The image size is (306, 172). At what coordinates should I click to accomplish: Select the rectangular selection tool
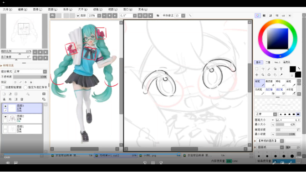point(257,69)
